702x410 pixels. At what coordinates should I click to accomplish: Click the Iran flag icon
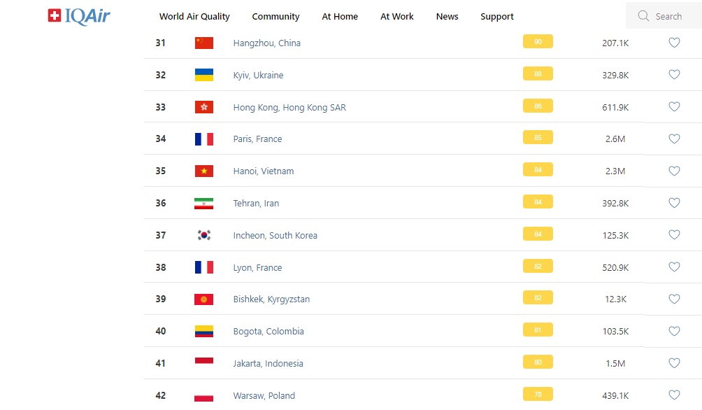(203, 203)
